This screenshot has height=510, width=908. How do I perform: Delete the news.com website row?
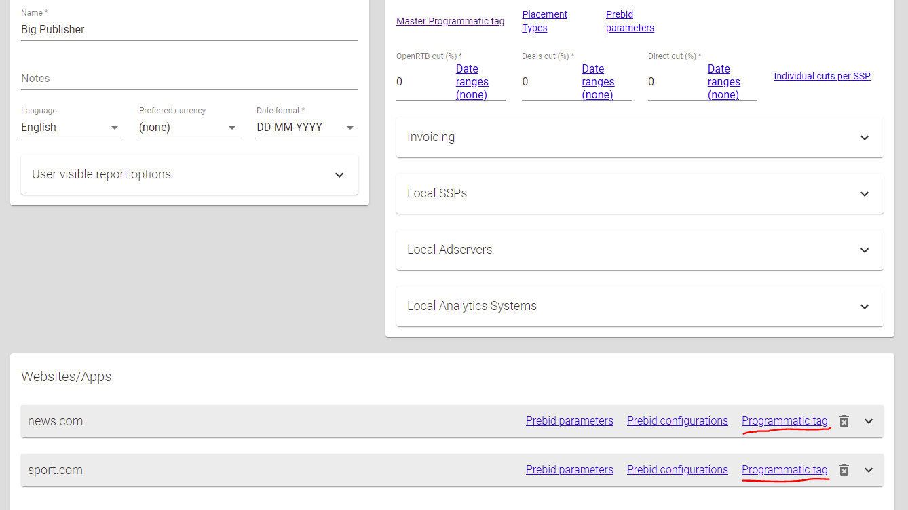(844, 421)
